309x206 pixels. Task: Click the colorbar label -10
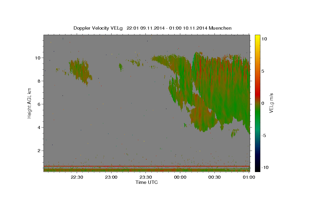pos(264,167)
